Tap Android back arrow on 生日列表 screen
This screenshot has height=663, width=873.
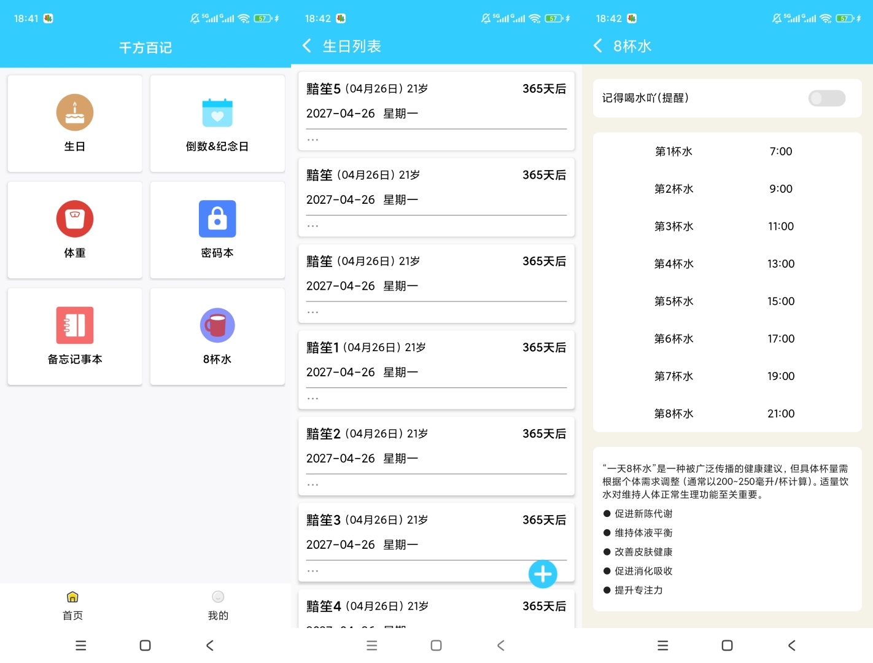coord(501,645)
